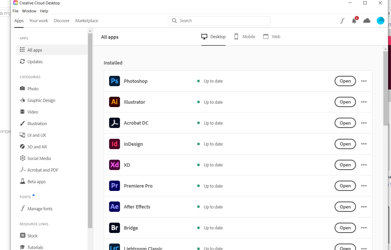Launch After Effects via Open button
The width and height of the screenshot is (391, 250).
click(345, 207)
